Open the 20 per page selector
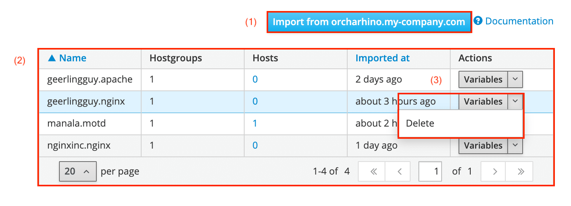 click(x=77, y=171)
